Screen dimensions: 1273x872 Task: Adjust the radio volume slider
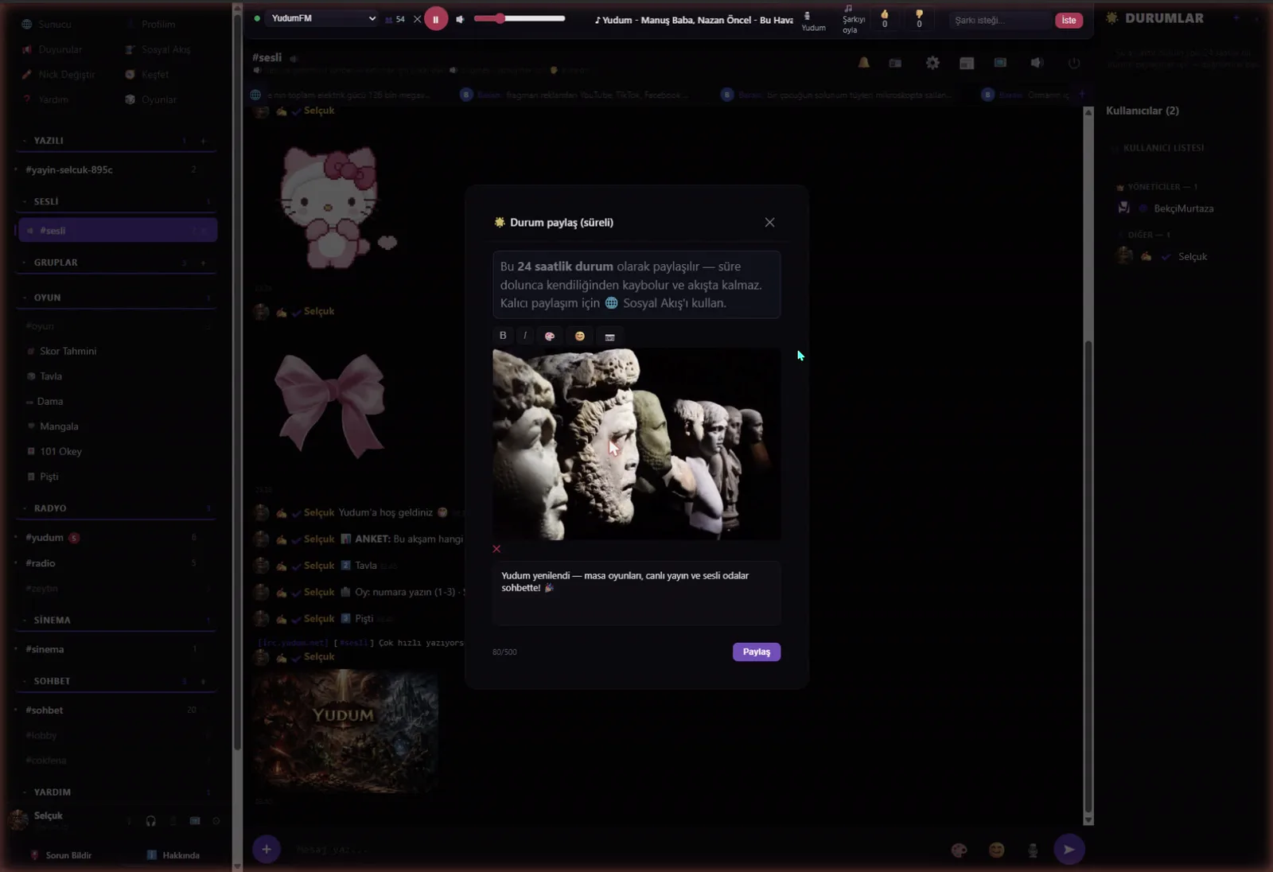point(520,18)
